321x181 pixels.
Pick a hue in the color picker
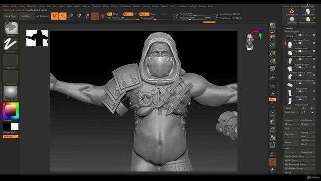point(11,111)
